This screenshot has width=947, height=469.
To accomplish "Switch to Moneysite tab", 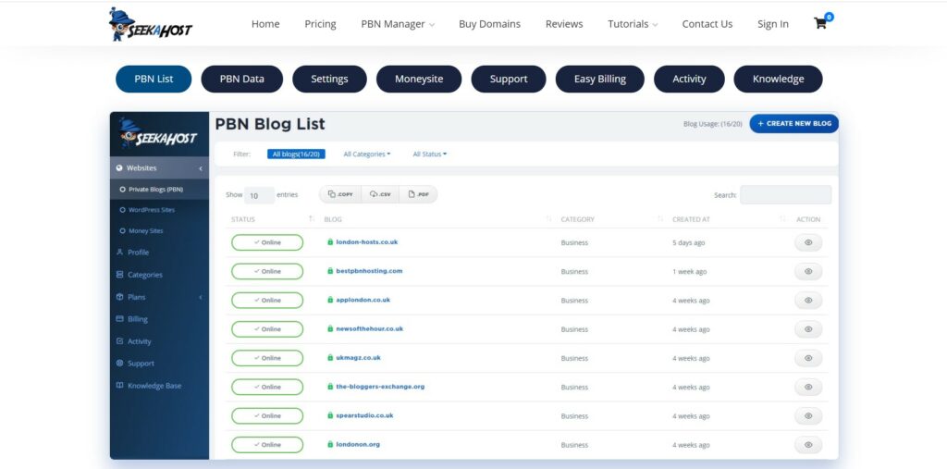I will 419,80.
